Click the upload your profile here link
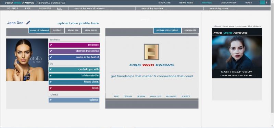The width and height of the screenshot is (274, 128). click(x=78, y=23)
